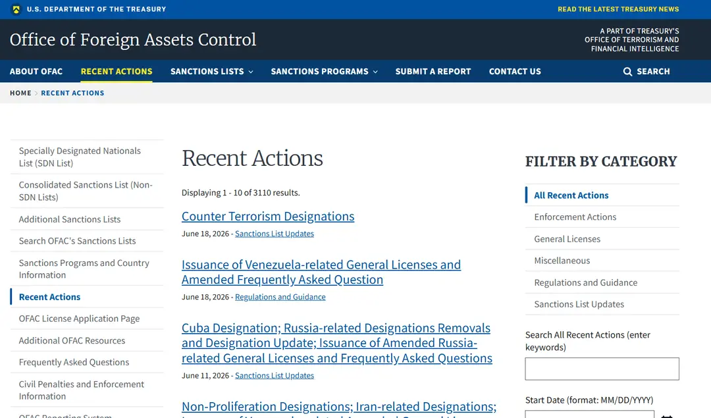Image resolution: width=711 pixels, height=418 pixels.
Task: Expand the Sanctions Programs dropdown chevron
Action: [x=375, y=72]
